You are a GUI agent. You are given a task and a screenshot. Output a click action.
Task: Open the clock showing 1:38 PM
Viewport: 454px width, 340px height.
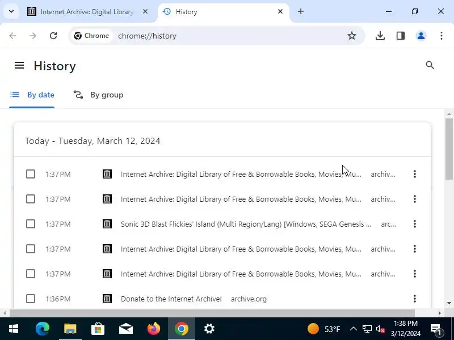tap(405, 329)
